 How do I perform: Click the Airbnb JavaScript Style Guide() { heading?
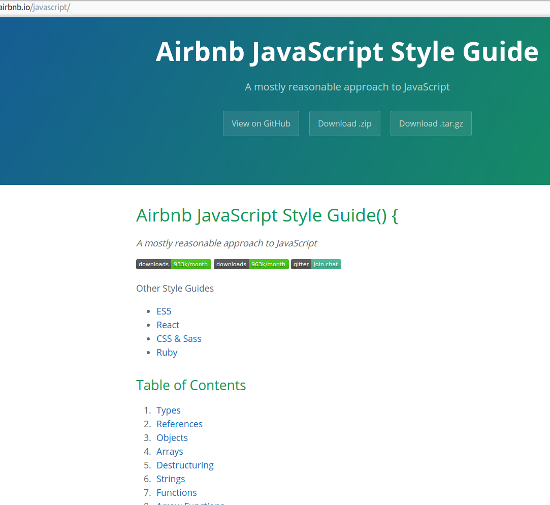click(x=267, y=215)
